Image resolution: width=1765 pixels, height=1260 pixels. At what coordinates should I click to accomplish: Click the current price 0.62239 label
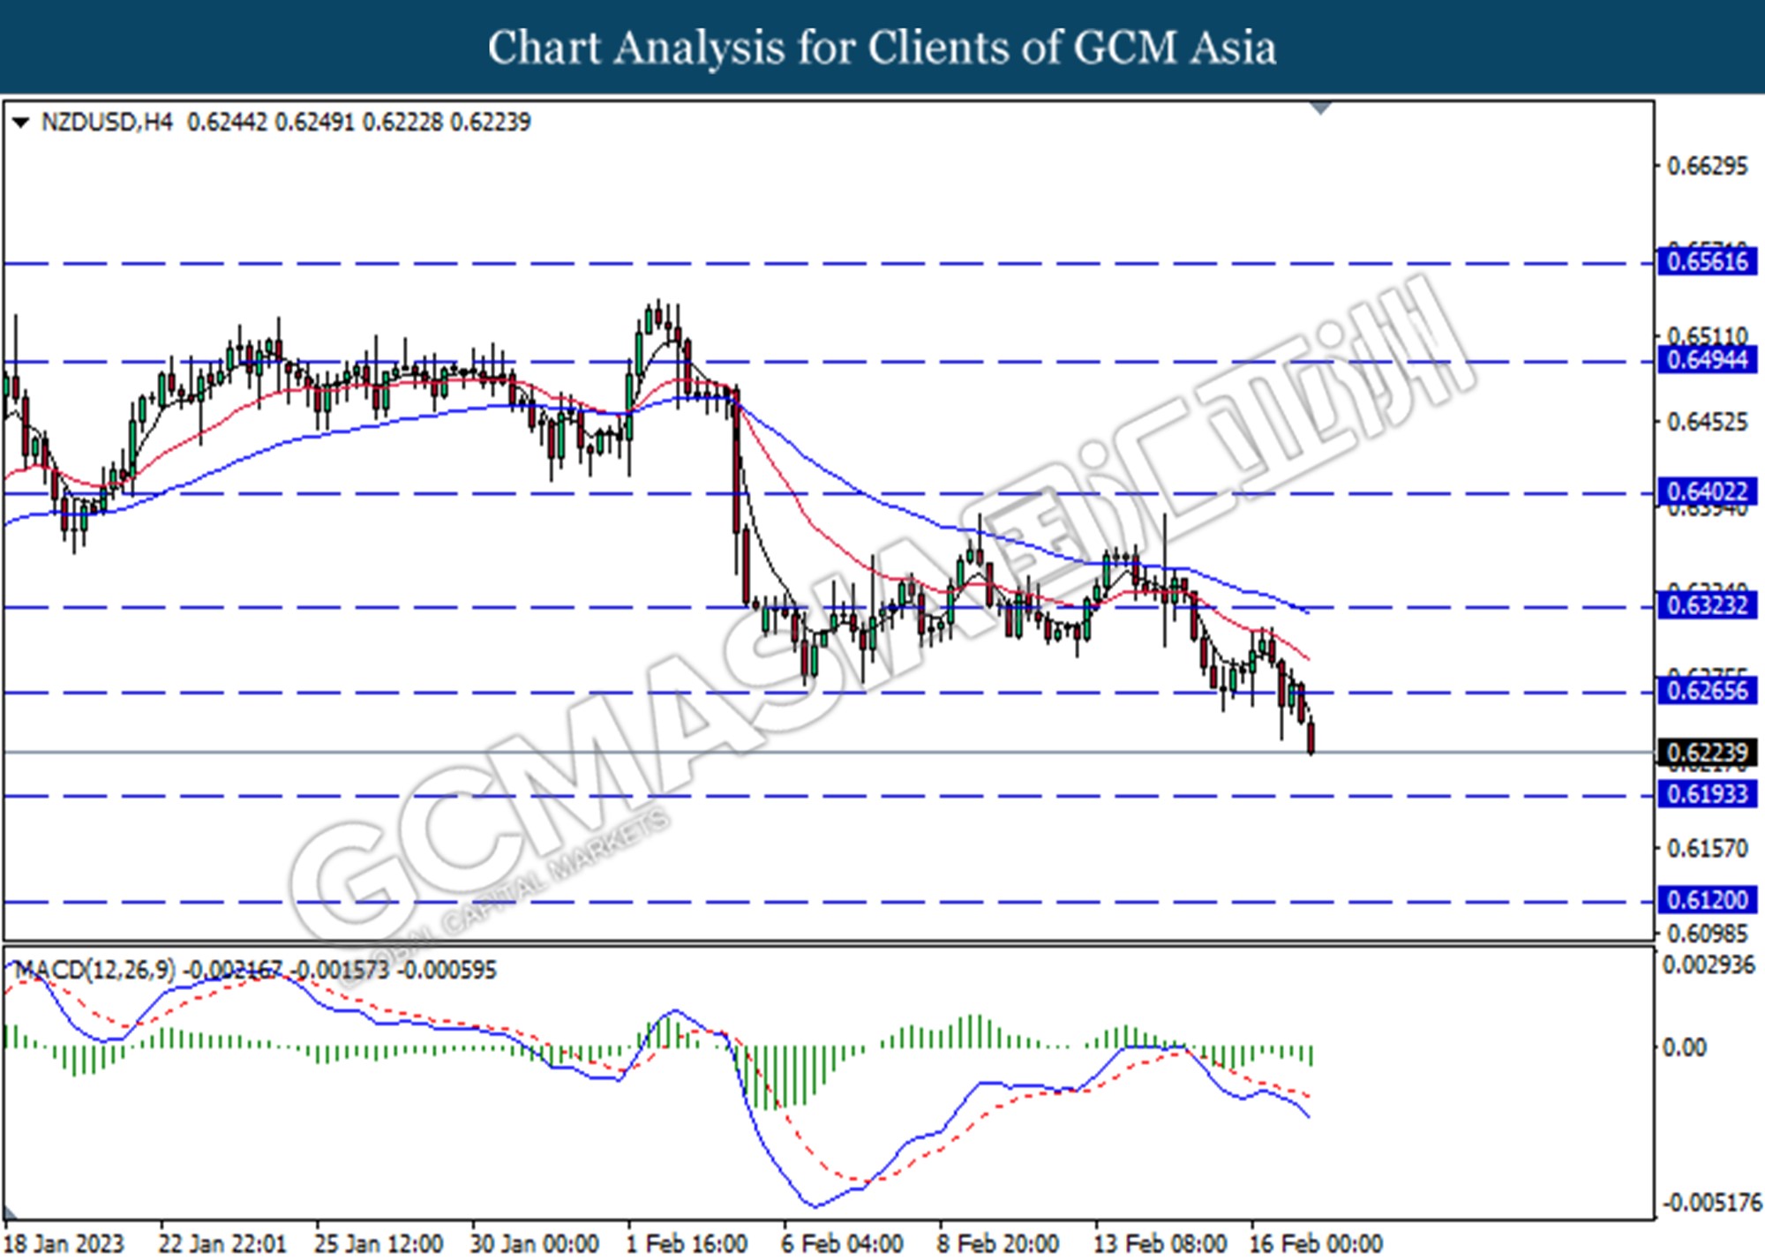point(1707,753)
